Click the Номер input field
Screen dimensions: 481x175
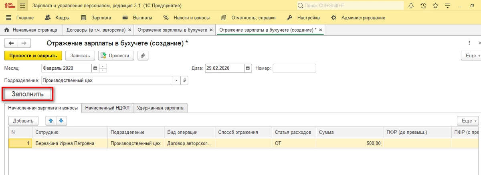click(294, 68)
